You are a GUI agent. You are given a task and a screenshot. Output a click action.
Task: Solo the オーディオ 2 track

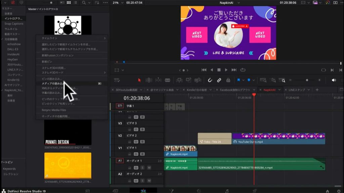click(142, 181)
